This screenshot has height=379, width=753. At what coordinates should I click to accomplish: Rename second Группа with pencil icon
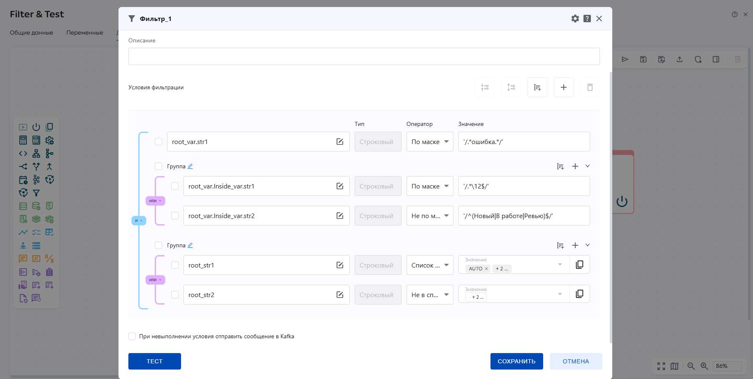[x=190, y=245]
